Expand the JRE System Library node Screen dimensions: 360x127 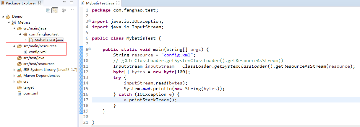(14, 70)
